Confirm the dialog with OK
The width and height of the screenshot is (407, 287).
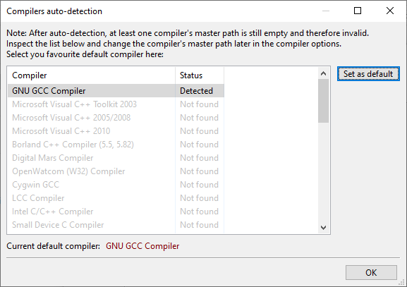click(371, 272)
